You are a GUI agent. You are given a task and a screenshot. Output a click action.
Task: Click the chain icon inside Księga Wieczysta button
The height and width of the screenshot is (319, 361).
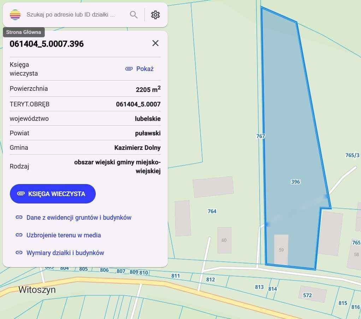pos(20,194)
